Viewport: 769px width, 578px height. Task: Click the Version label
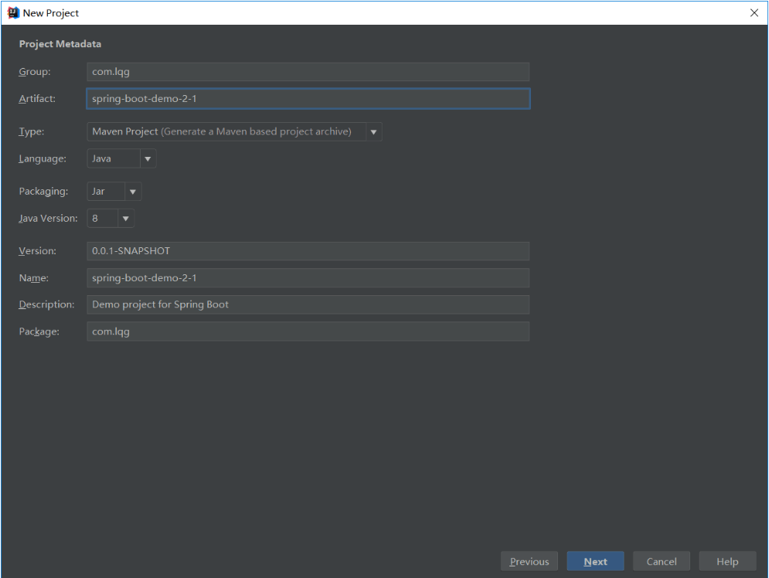point(38,251)
